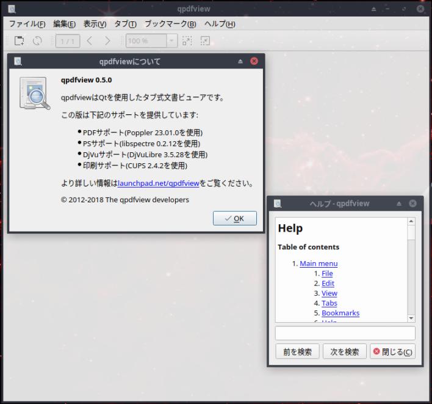Open the ファイル(F) menu

click(x=27, y=24)
